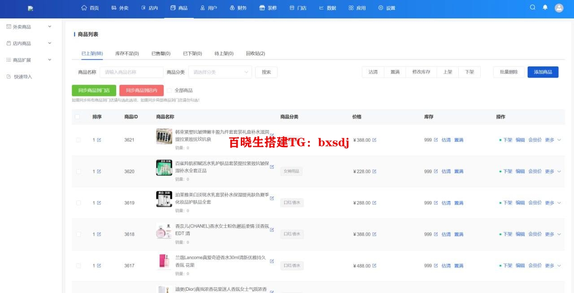Edit price icon for product 3621
This screenshot has height=293, width=574.
tap(374, 140)
